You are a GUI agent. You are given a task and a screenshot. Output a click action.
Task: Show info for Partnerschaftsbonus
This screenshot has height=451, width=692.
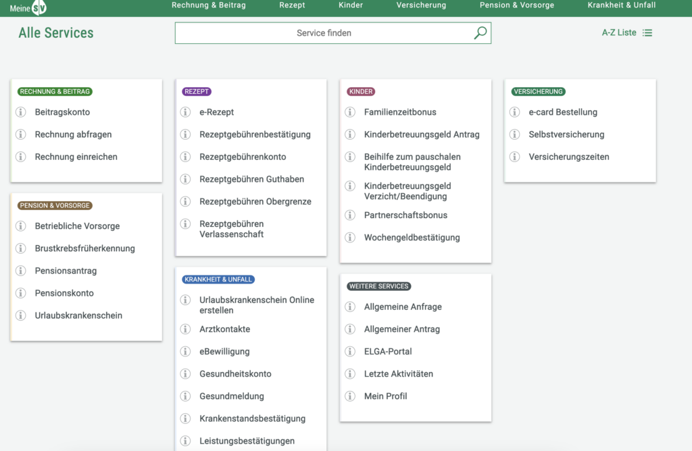350,215
